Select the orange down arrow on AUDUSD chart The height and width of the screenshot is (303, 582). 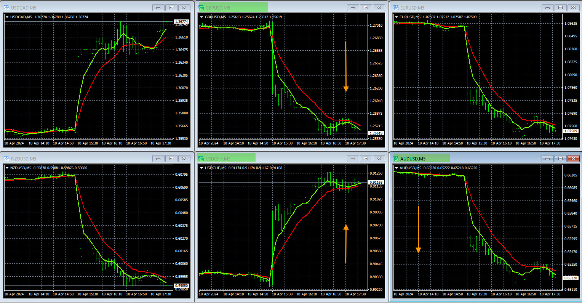click(x=418, y=229)
